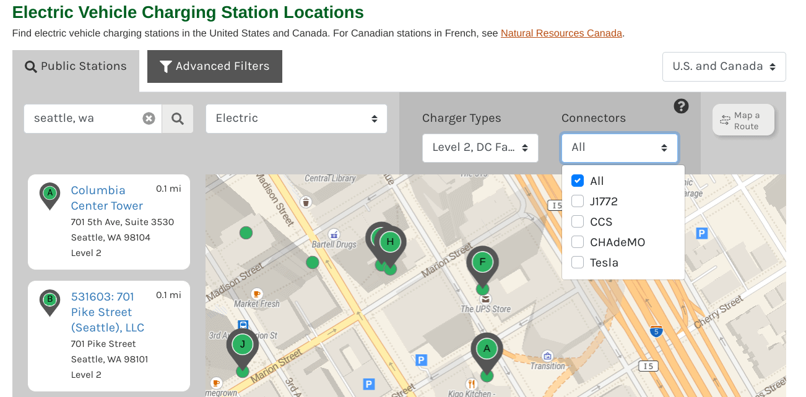Expand the Charger Types dropdown
This screenshot has height=397, width=806.
pos(480,148)
